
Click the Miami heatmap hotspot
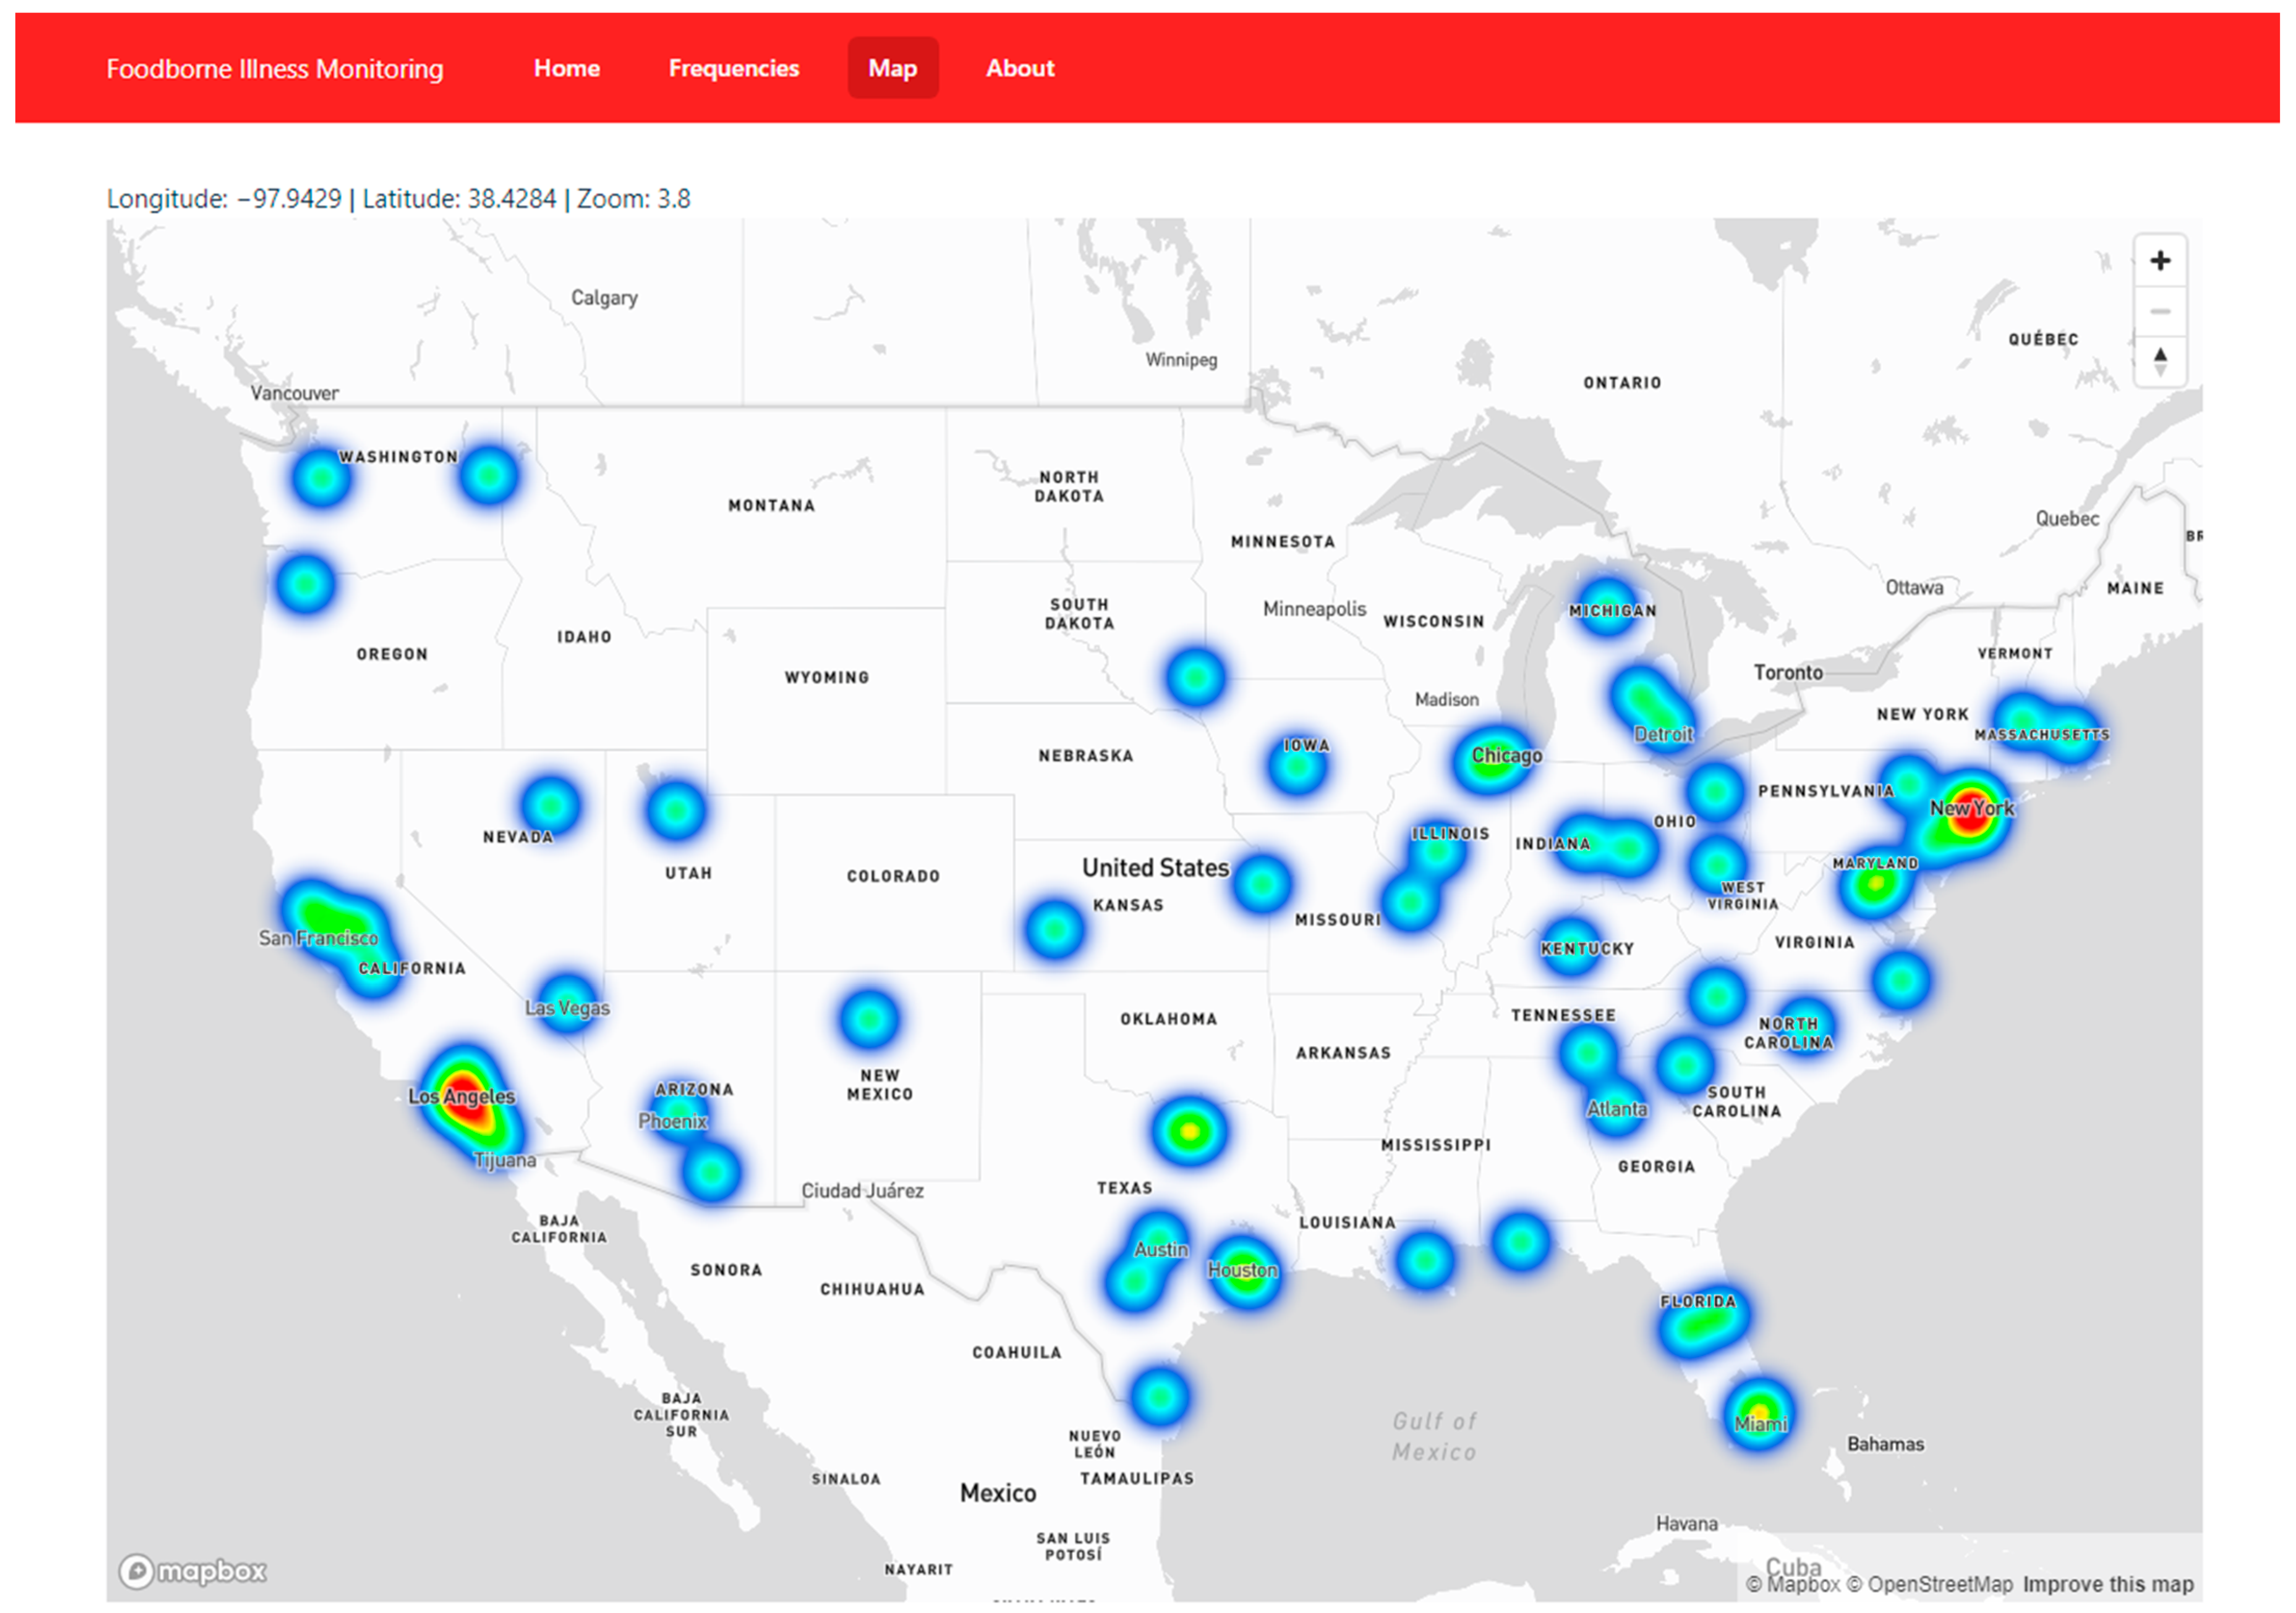tap(1759, 1412)
